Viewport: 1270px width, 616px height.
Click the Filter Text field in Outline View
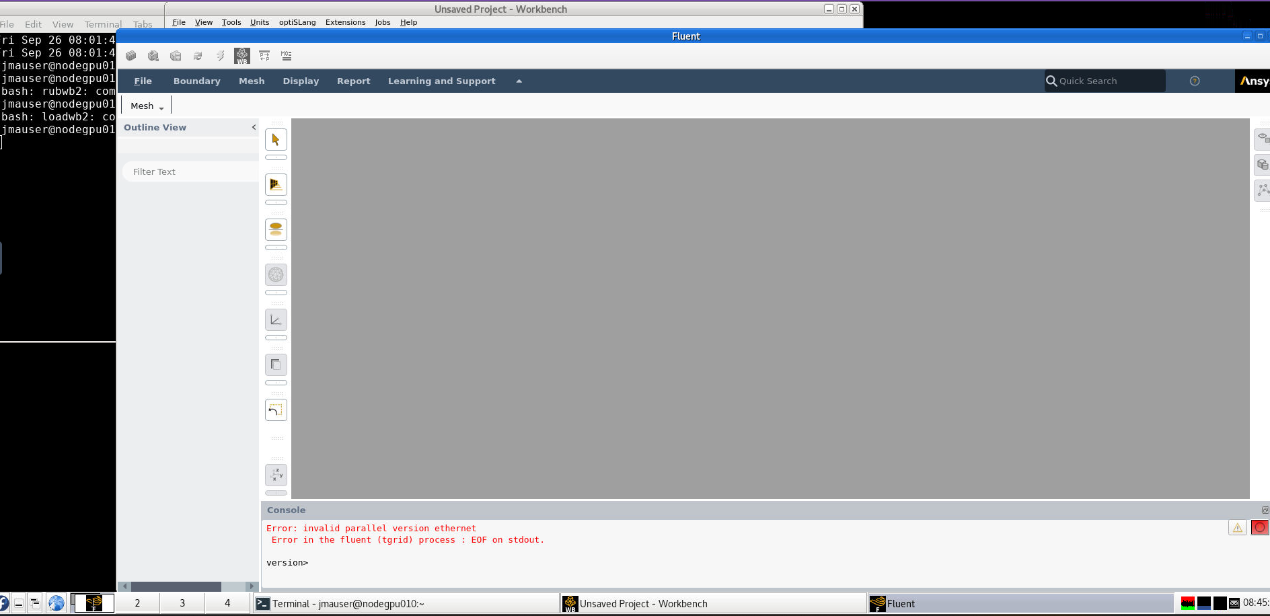191,171
